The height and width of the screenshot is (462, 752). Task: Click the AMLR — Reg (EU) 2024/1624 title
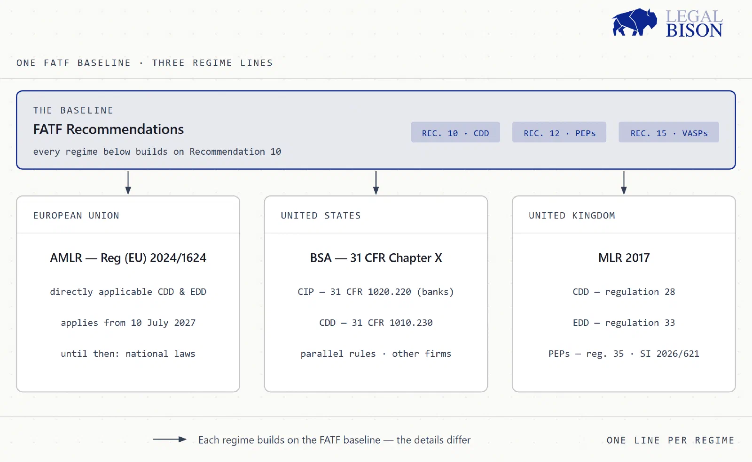pyautogui.click(x=128, y=258)
